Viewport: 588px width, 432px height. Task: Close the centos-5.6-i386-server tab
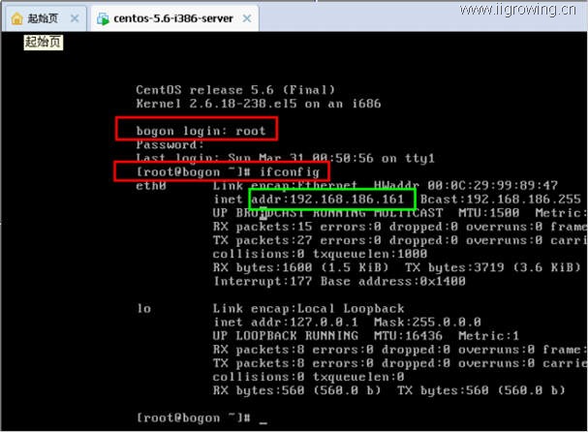click(x=247, y=18)
